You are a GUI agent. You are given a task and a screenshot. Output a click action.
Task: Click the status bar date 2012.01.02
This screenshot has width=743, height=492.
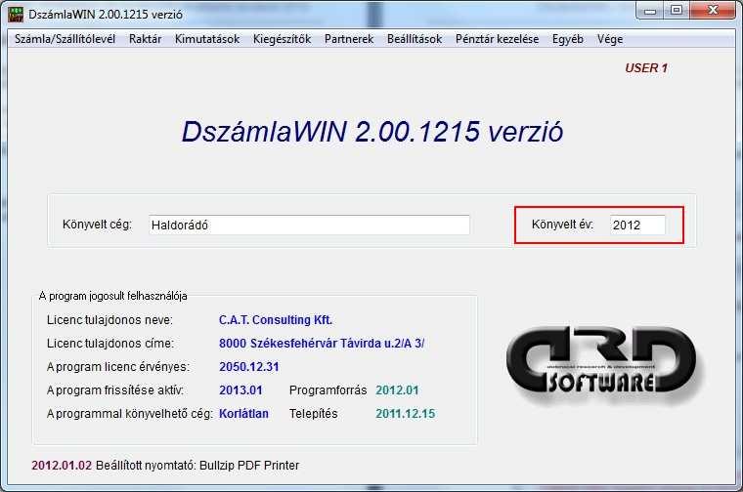(62, 465)
